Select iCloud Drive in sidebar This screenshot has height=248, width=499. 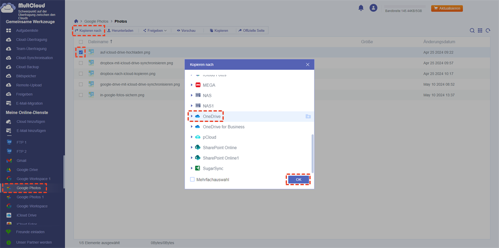tap(27, 216)
